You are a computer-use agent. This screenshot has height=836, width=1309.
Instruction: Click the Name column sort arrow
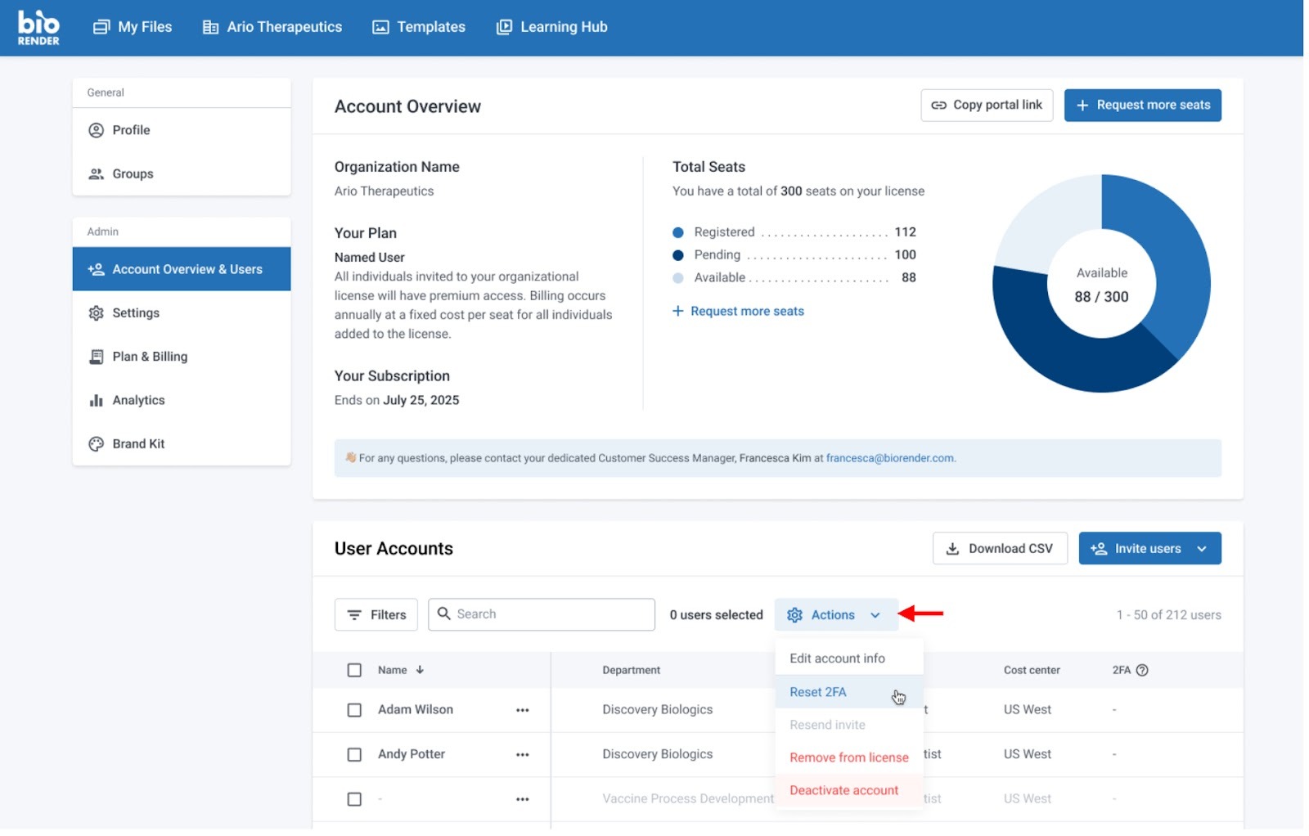tap(420, 670)
